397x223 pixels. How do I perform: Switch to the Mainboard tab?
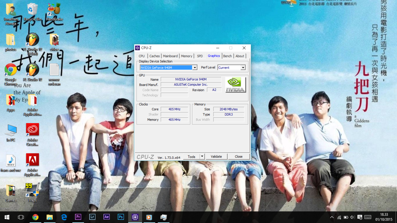pos(170,56)
